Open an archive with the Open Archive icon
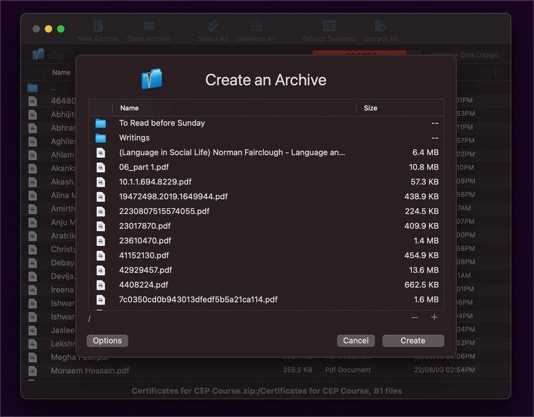The image size is (534, 417). [x=148, y=28]
